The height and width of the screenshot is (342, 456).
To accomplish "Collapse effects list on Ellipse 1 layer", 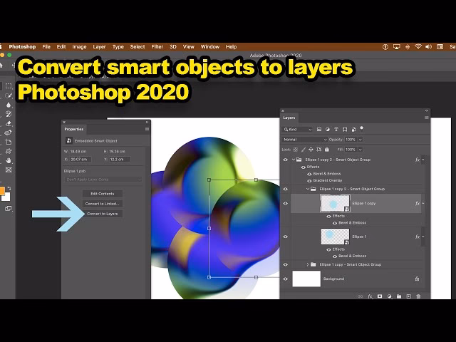I will (423, 237).
